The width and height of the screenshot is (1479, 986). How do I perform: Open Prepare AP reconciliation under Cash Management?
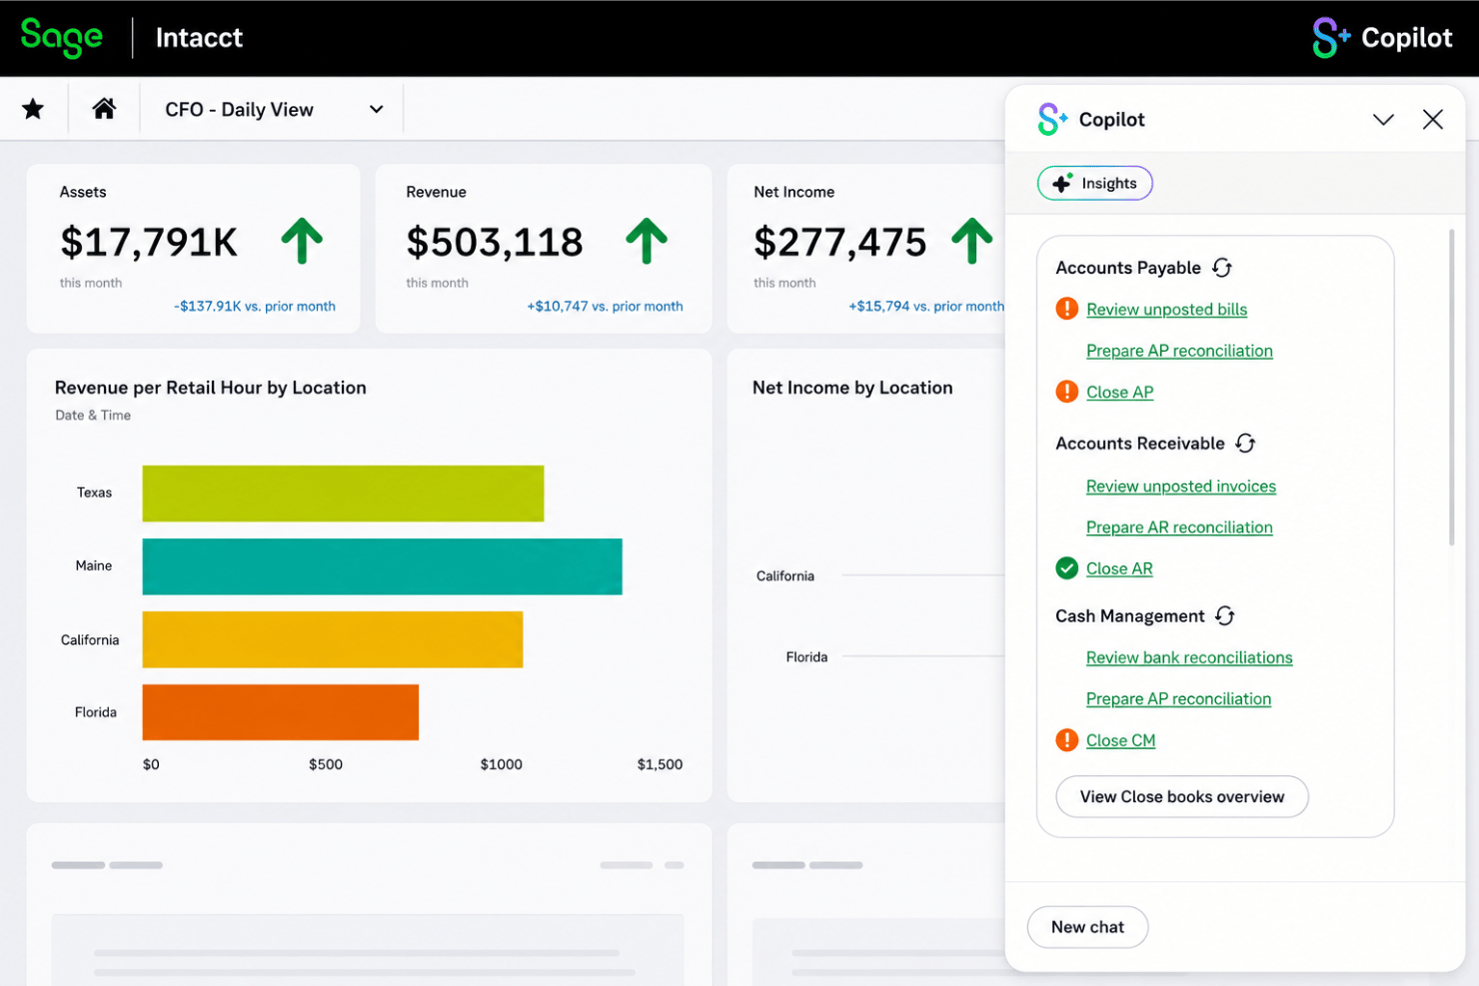coord(1178,699)
